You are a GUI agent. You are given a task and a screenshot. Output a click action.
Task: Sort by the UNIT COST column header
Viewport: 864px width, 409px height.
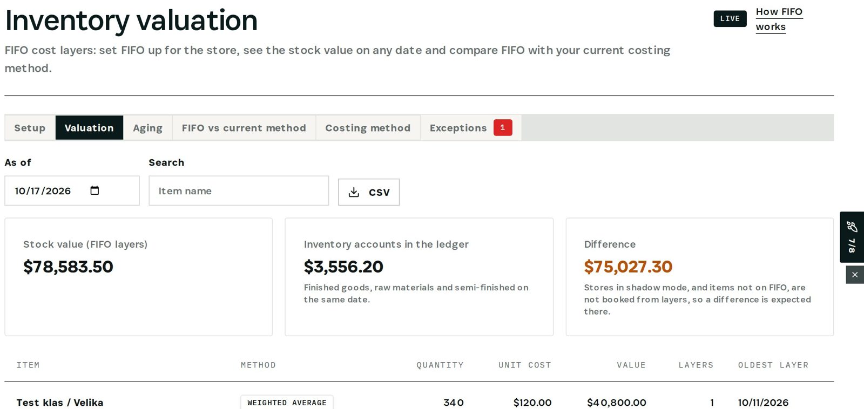(x=525, y=365)
